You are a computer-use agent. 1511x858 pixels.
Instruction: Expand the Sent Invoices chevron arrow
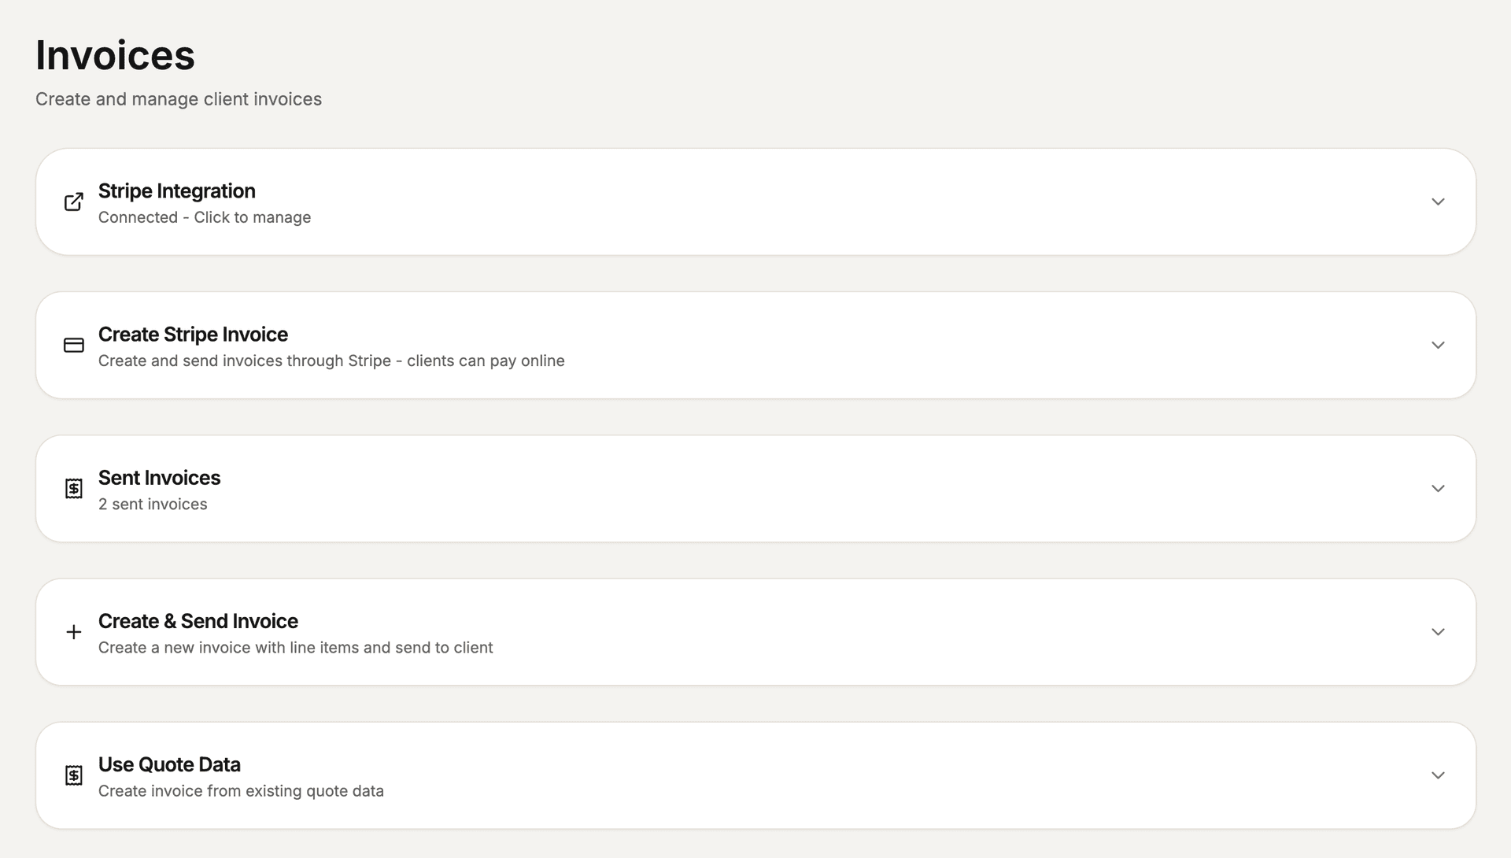tap(1438, 489)
